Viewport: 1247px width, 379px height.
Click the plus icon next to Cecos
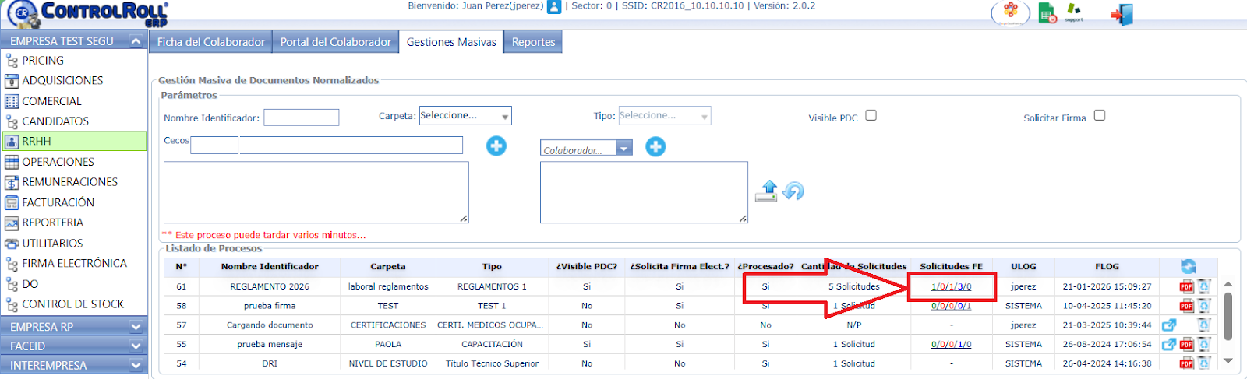coord(496,146)
